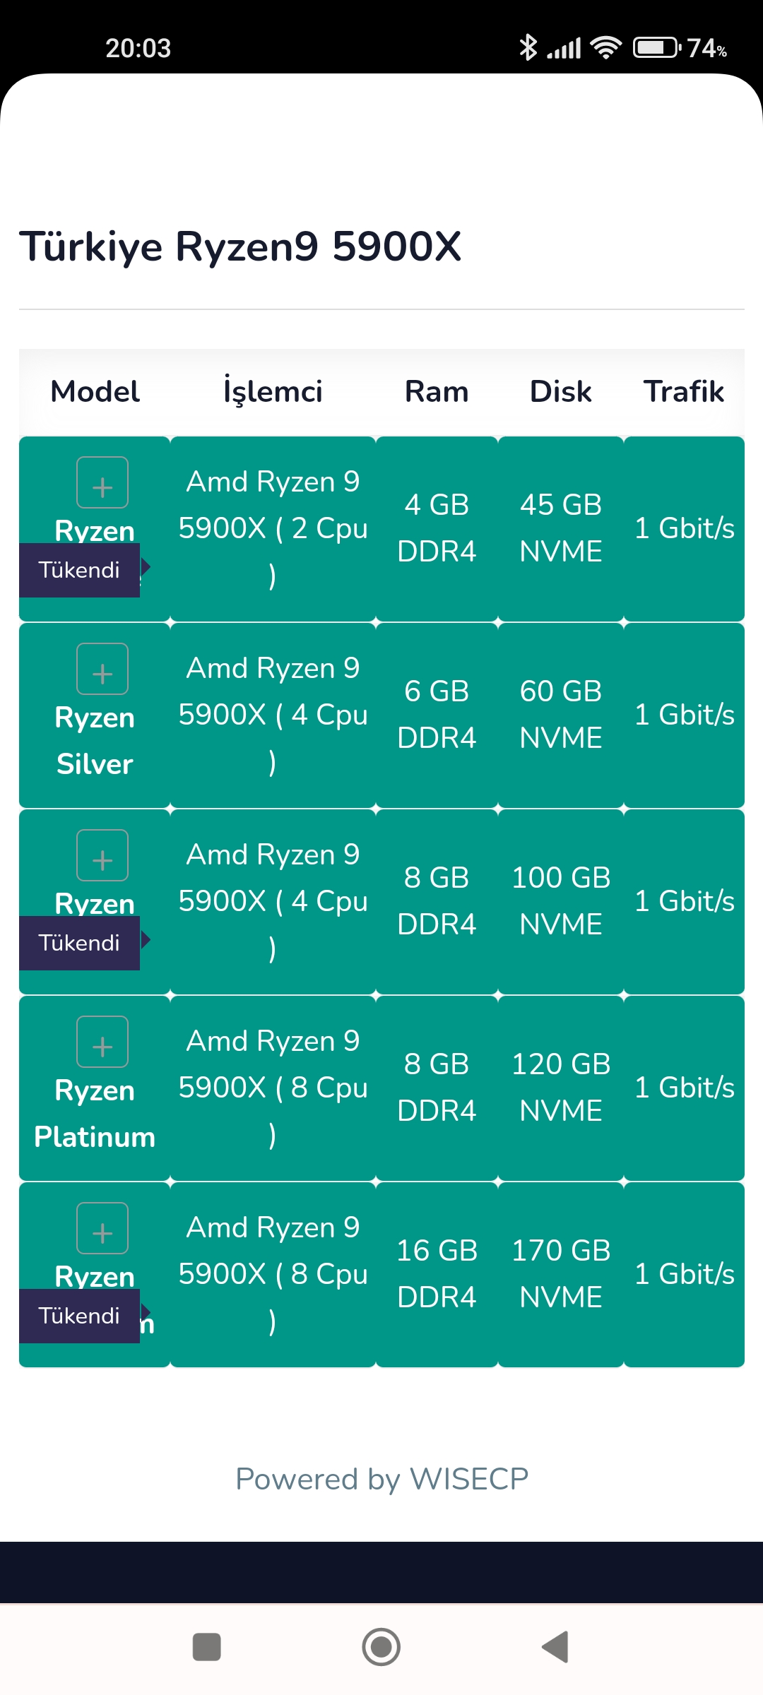Tap the recent apps square icon
This screenshot has height=1695, width=763.
[x=207, y=1647]
